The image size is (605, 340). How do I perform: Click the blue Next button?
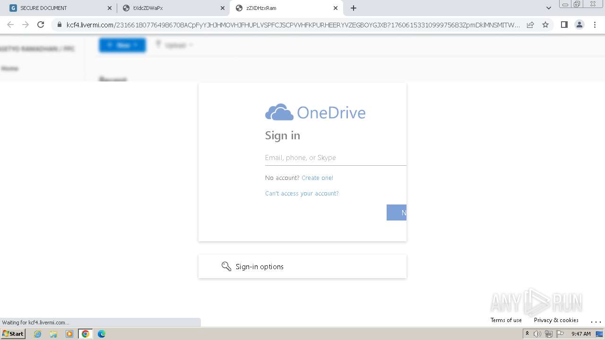pos(397,212)
